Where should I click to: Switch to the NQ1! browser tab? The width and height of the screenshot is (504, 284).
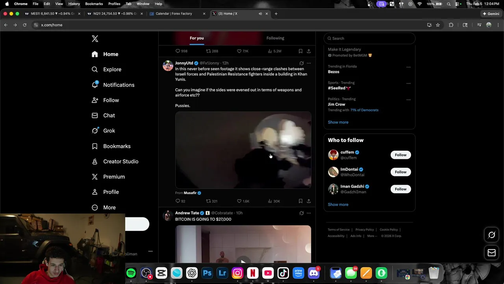click(115, 13)
